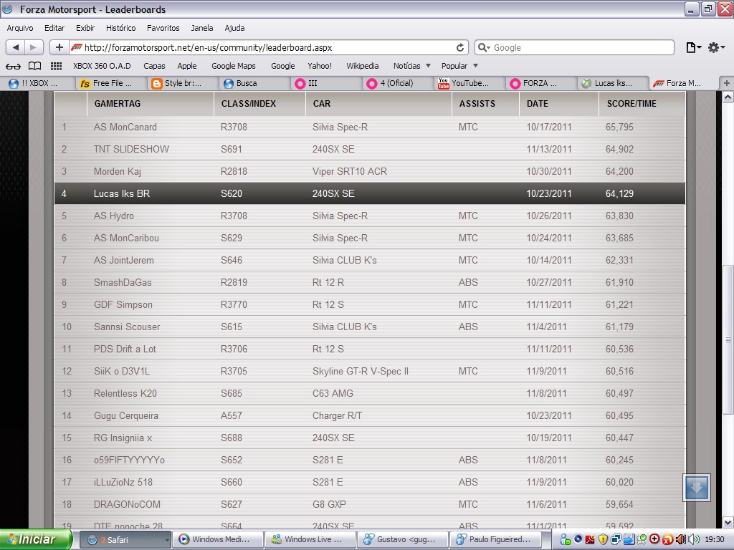
Task: Switch to the FORZA tab
Action: 541,83
